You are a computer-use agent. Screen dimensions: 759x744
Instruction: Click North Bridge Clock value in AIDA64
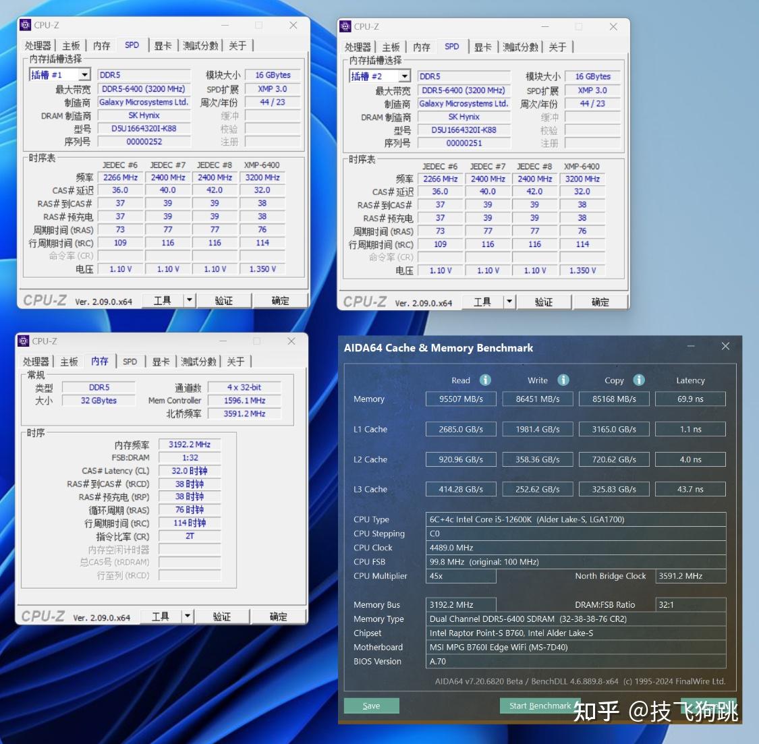[690, 576]
